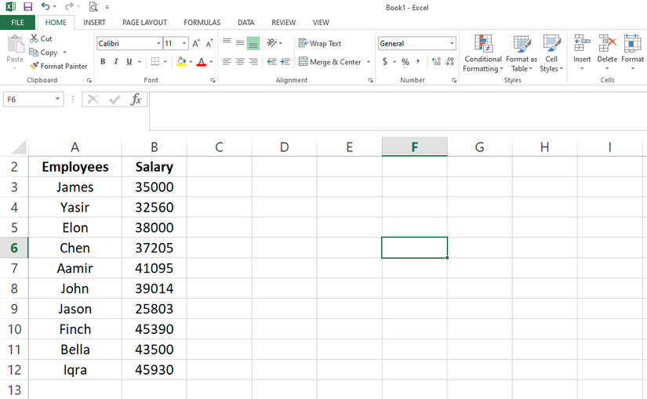647x399 pixels.
Task: Click the Increase Indent icon
Action: pos(285,61)
